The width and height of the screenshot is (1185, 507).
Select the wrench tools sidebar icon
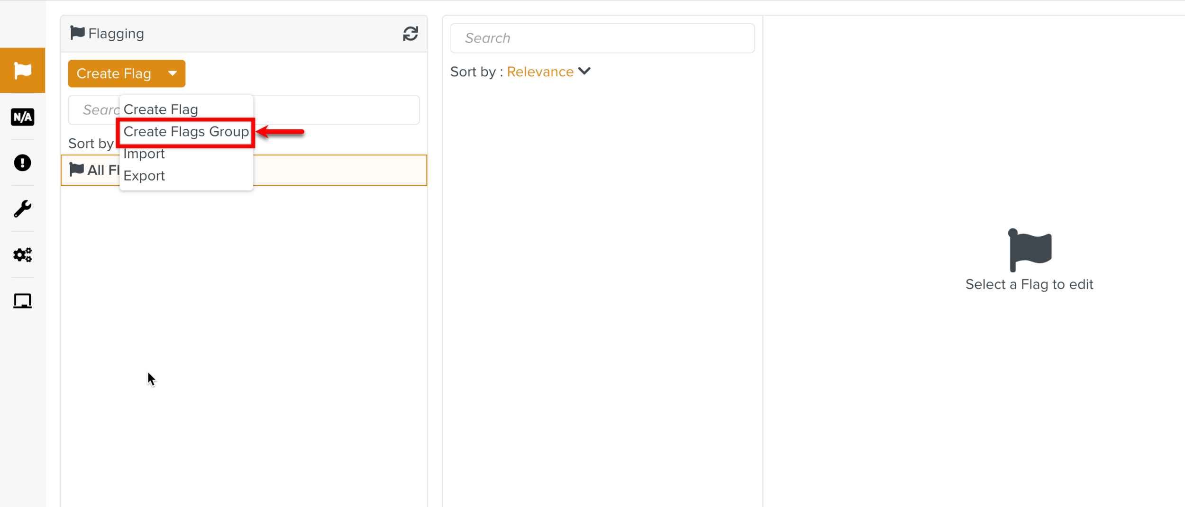[22, 208]
